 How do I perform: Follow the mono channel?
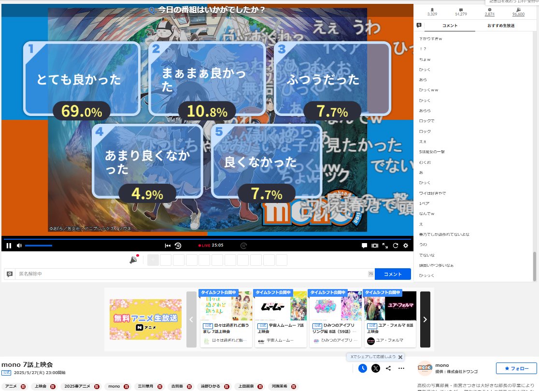[516, 368]
